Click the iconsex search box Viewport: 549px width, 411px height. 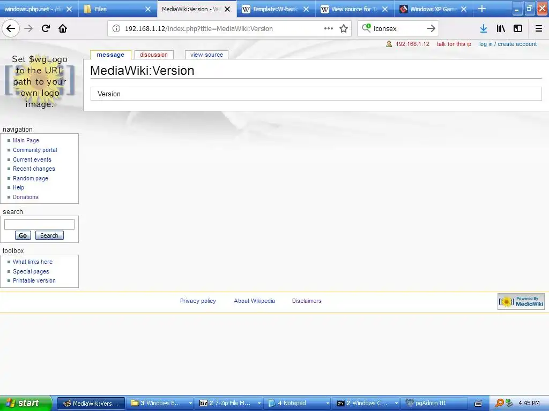click(x=398, y=28)
